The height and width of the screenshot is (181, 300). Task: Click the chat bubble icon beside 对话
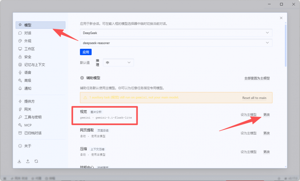pos(20,33)
